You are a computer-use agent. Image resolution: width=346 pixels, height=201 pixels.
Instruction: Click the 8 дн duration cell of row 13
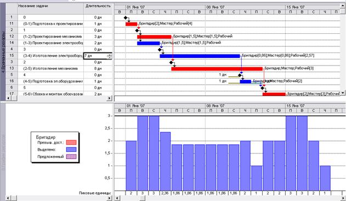(98, 69)
